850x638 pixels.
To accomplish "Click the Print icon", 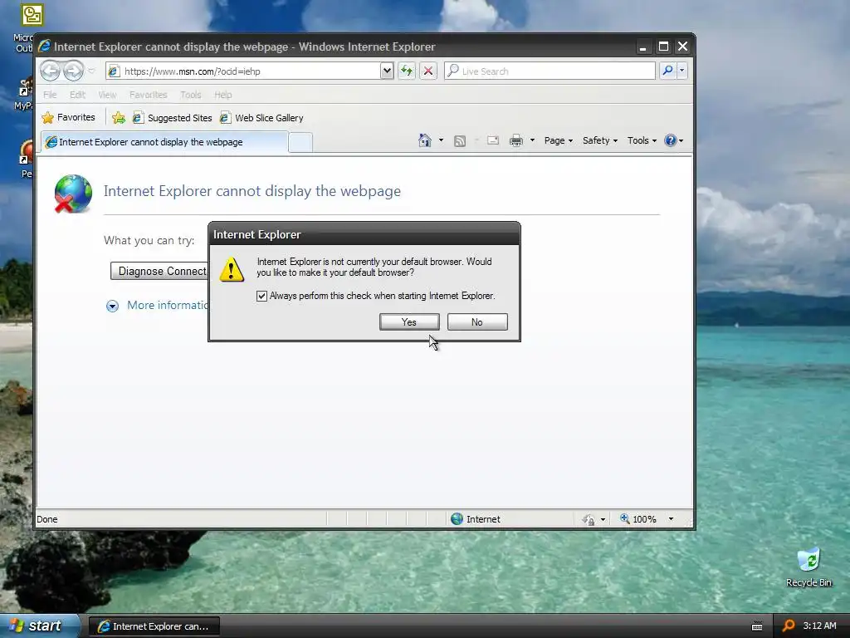I will click(516, 141).
